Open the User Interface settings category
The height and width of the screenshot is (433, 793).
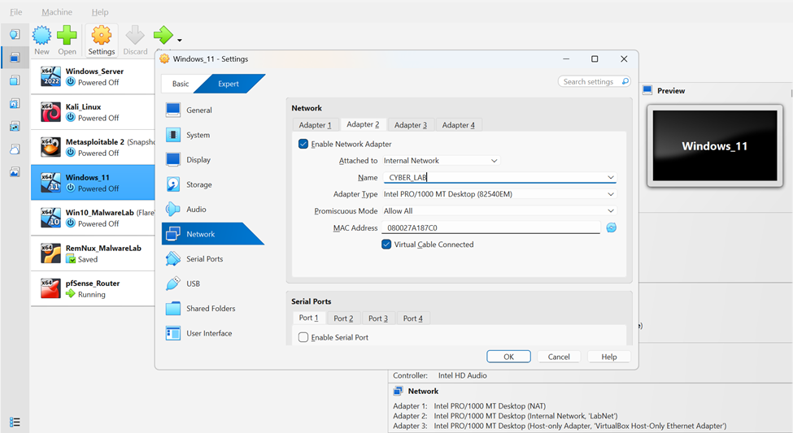(x=213, y=333)
